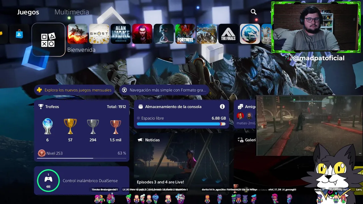This screenshot has height=204, width=363.
Task: Click the storage usage bar
Action: tap(181, 124)
